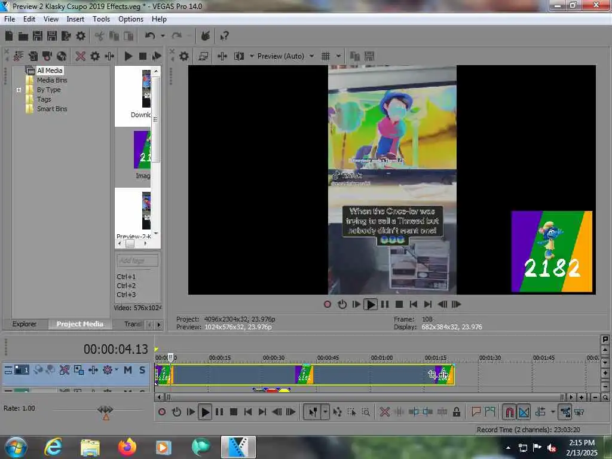Open the Insert menu
Image resolution: width=612 pixels, height=459 pixels.
pos(75,19)
